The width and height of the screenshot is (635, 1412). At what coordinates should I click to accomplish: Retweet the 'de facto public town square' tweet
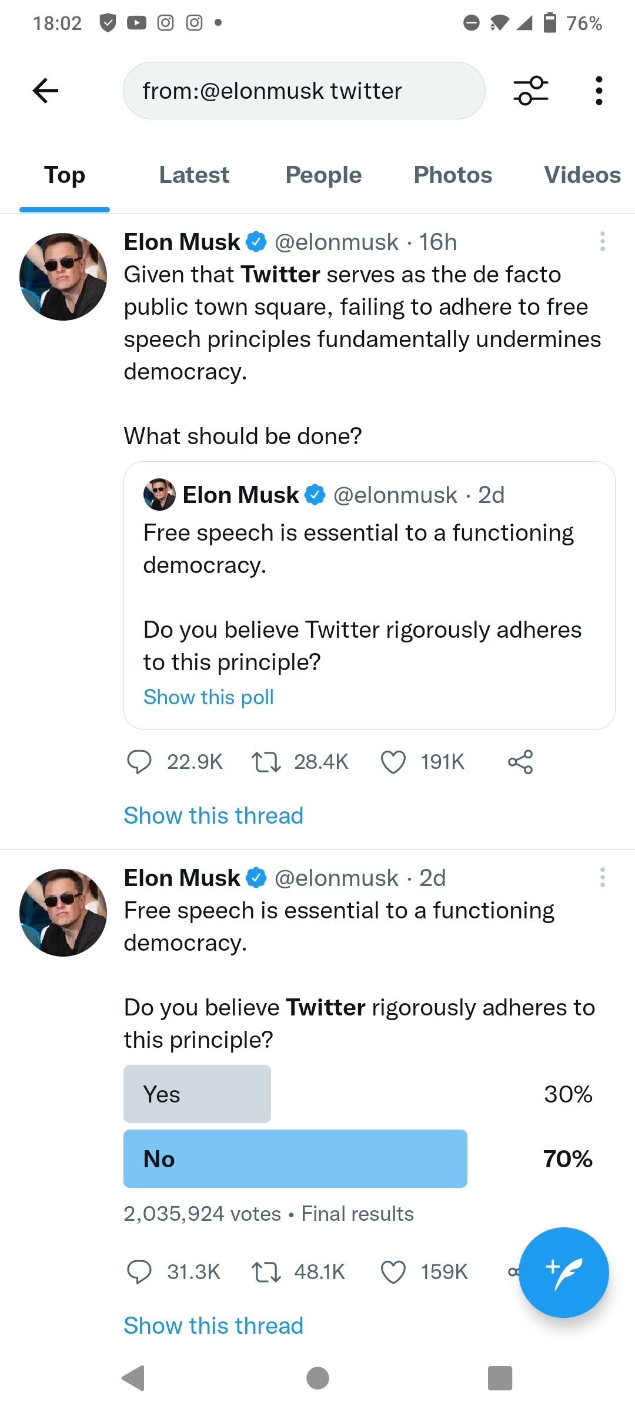(x=266, y=762)
